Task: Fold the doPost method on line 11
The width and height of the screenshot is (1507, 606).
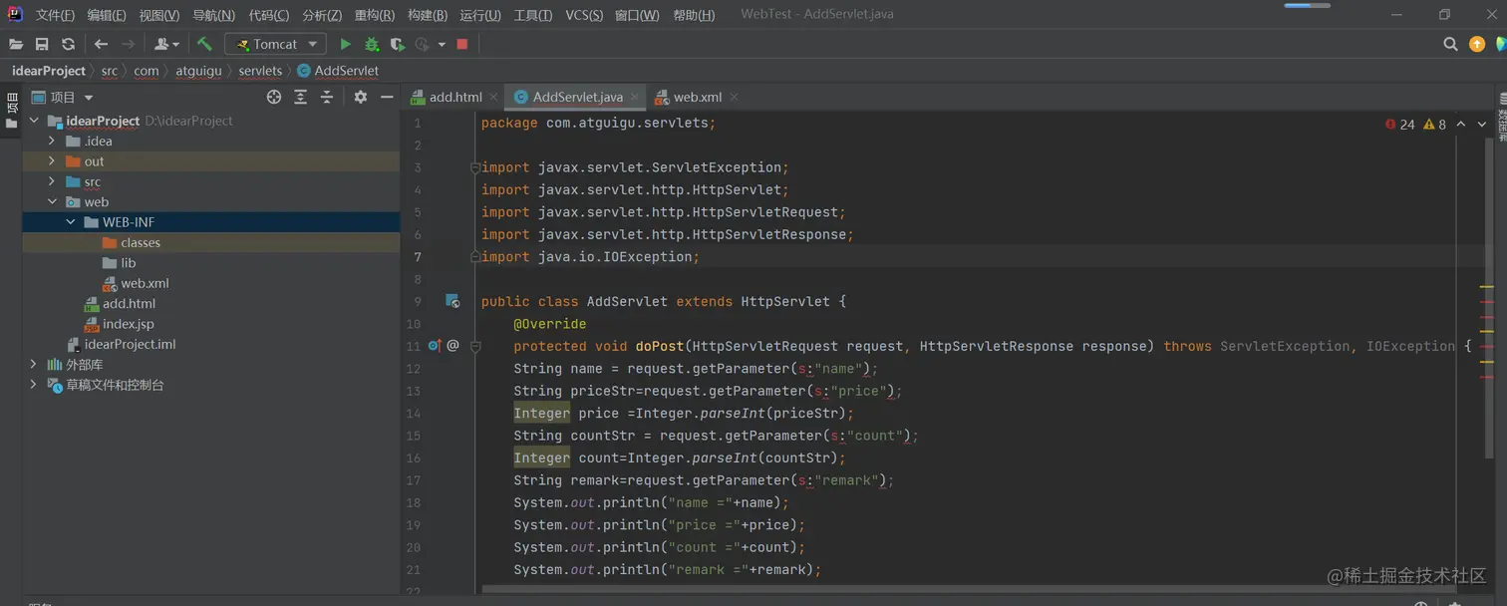Action: [x=475, y=346]
